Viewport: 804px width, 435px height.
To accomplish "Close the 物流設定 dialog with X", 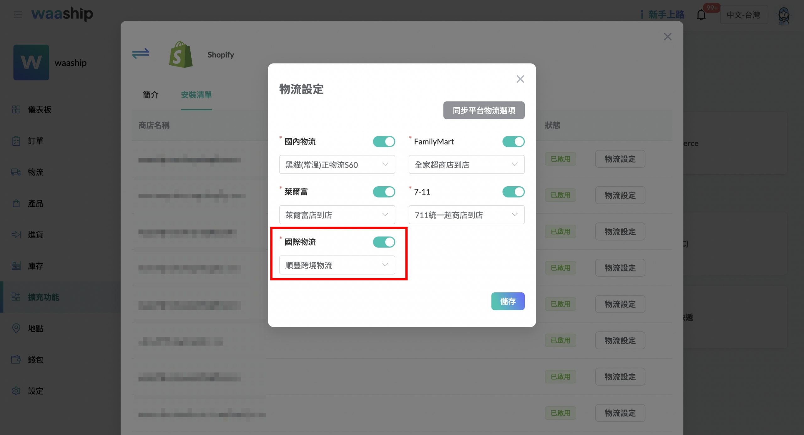I will point(520,79).
